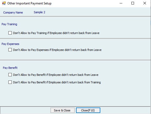Click the Close(F10) button
This screenshot has height=114, width=151.
click(x=88, y=110)
